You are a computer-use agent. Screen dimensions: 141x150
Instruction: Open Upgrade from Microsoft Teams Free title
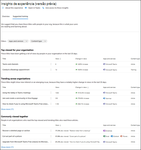click(x=26, y=142)
